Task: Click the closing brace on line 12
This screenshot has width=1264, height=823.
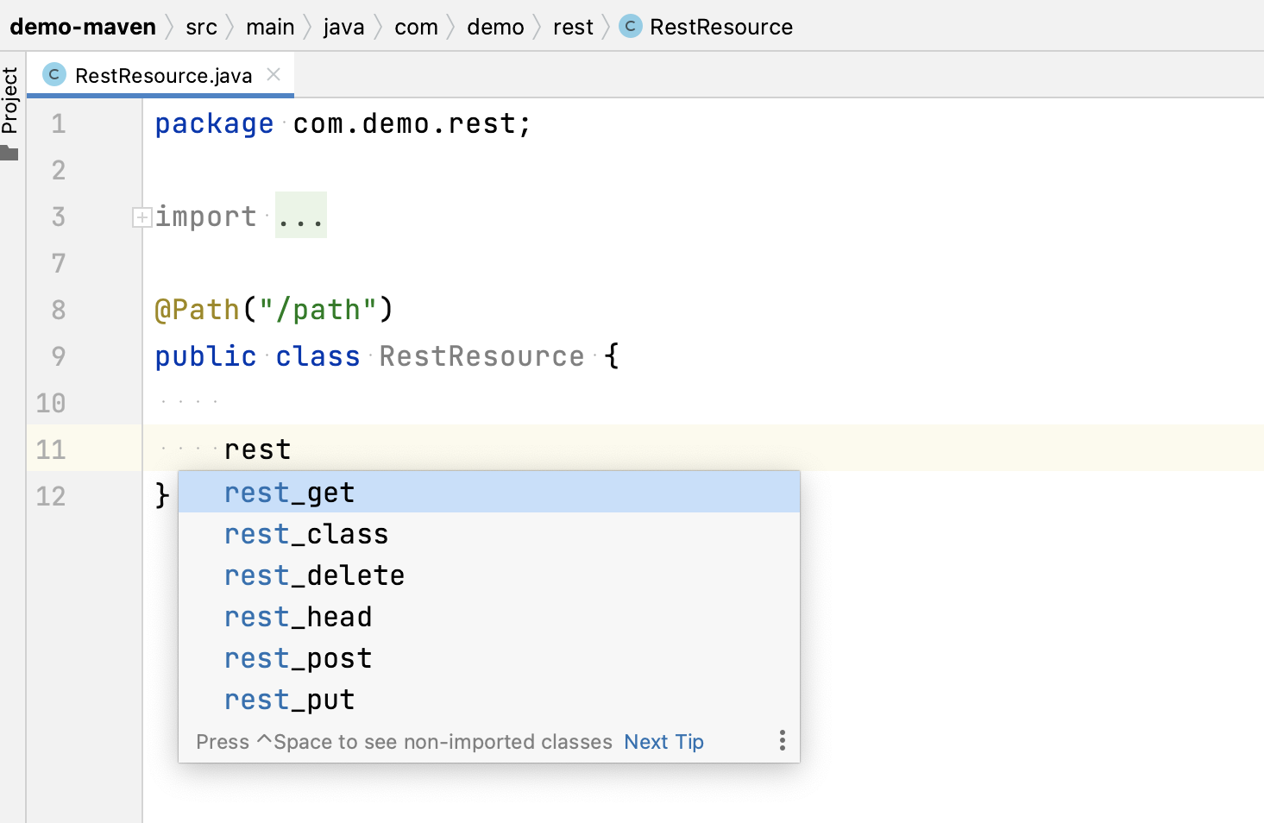Action: click(x=162, y=496)
